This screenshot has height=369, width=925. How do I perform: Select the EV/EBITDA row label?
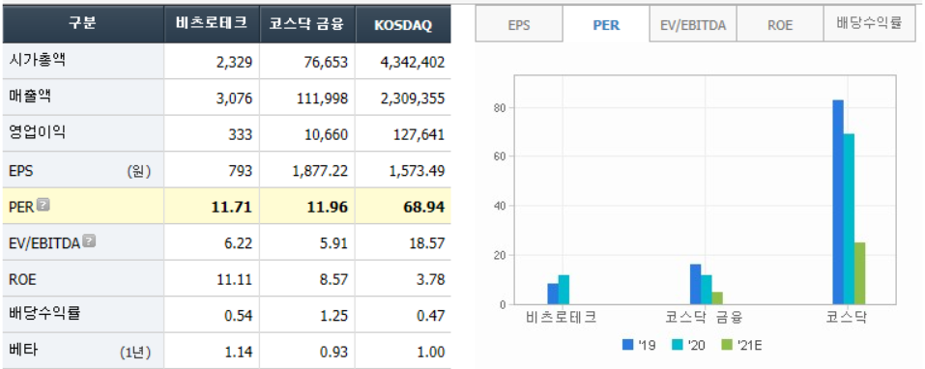[x=44, y=242]
